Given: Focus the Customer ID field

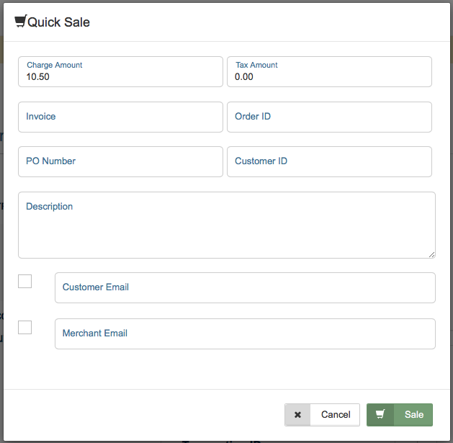Looking at the screenshot, I should [x=329, y=161].
